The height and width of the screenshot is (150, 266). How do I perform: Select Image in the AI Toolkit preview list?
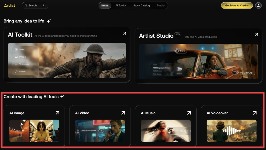(23, 57)
